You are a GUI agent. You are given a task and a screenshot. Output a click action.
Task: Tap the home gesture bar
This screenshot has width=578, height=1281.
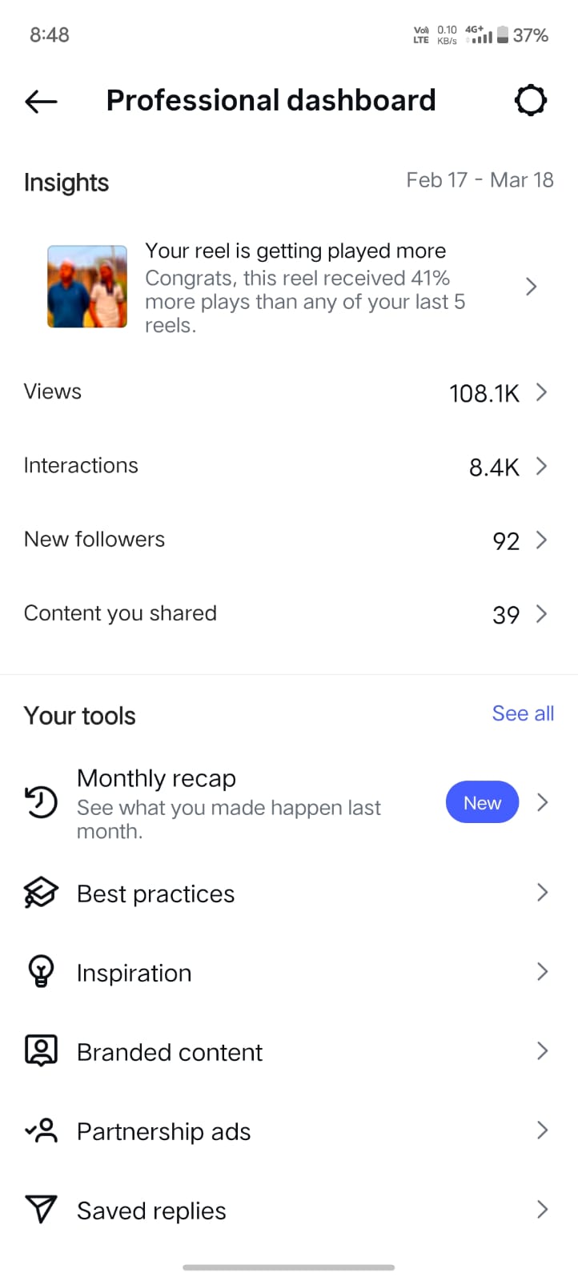pyautogui.click(x=288, y=1267)
